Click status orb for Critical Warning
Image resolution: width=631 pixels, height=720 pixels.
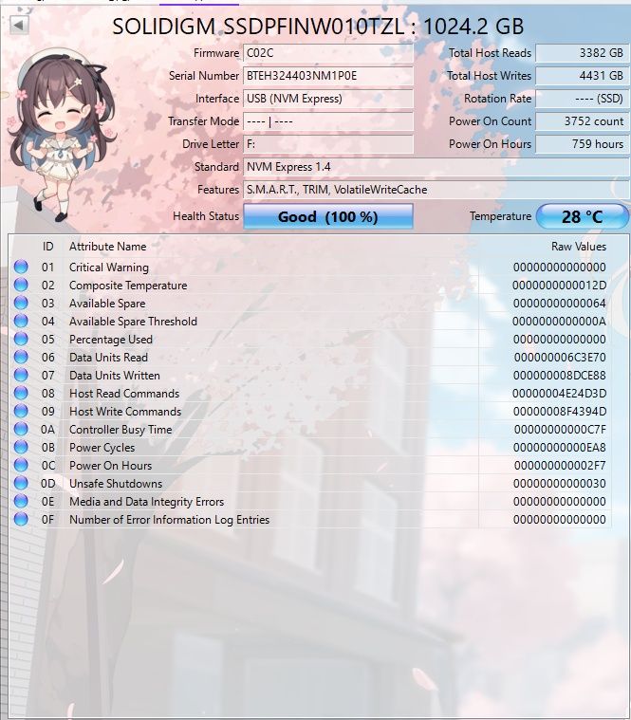21,267
